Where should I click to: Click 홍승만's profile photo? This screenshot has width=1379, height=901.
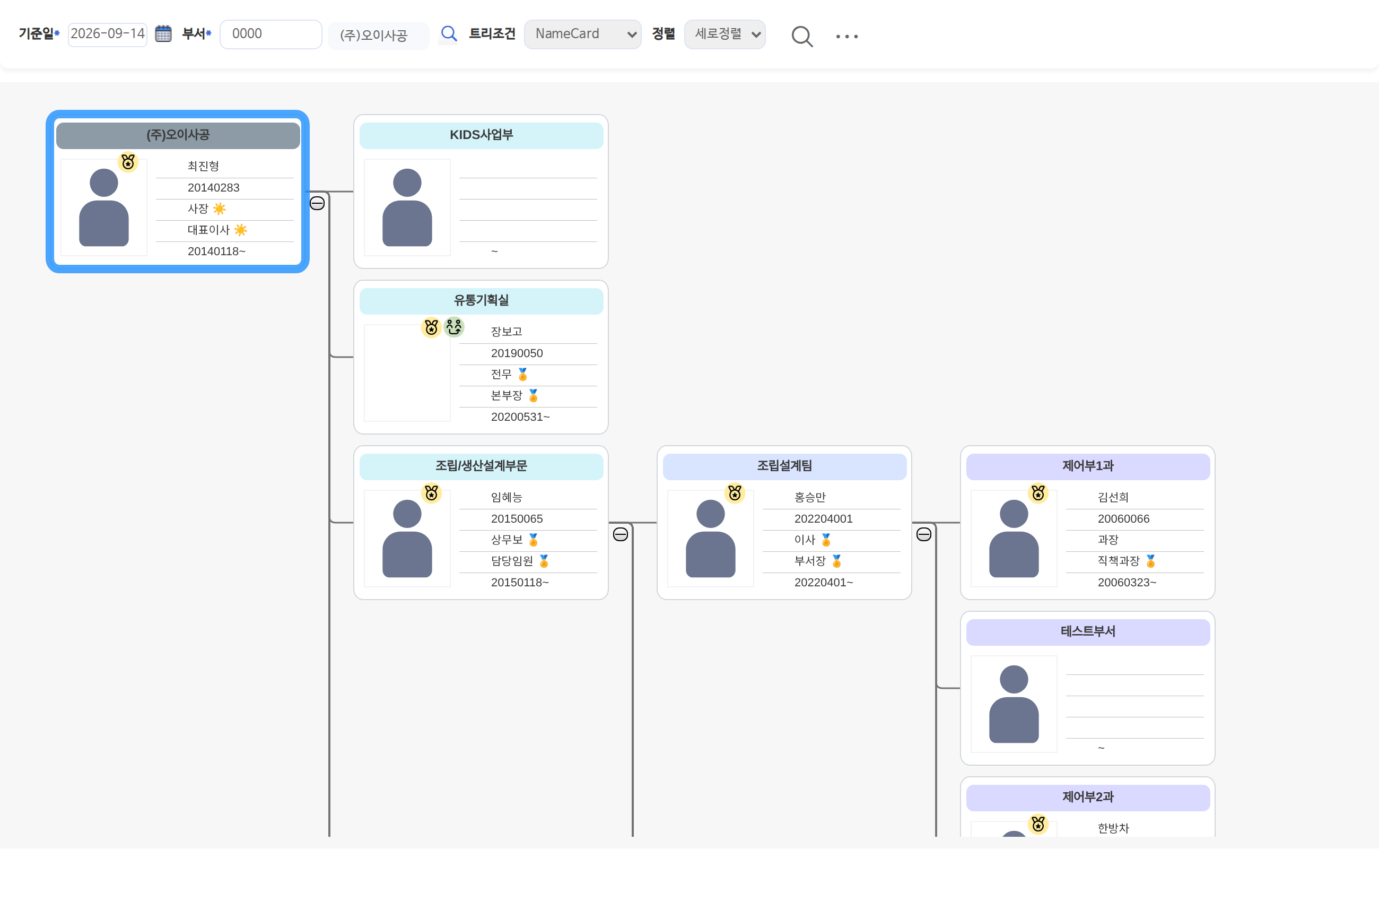pos(710,538)
